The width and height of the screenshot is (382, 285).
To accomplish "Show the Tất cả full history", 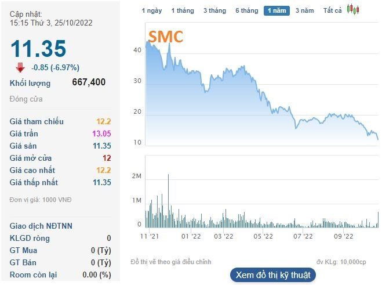I will click(332, 10).
